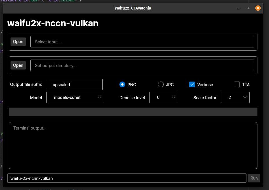
Task: Select the PNG radio button
Action: tap(122, 84)
